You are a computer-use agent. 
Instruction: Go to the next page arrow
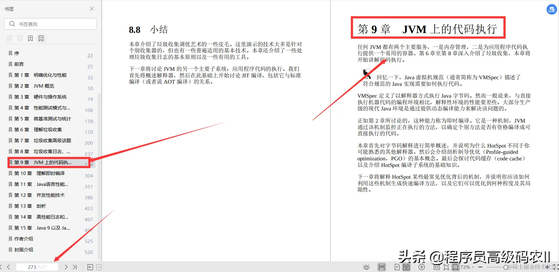click(66, 267)
